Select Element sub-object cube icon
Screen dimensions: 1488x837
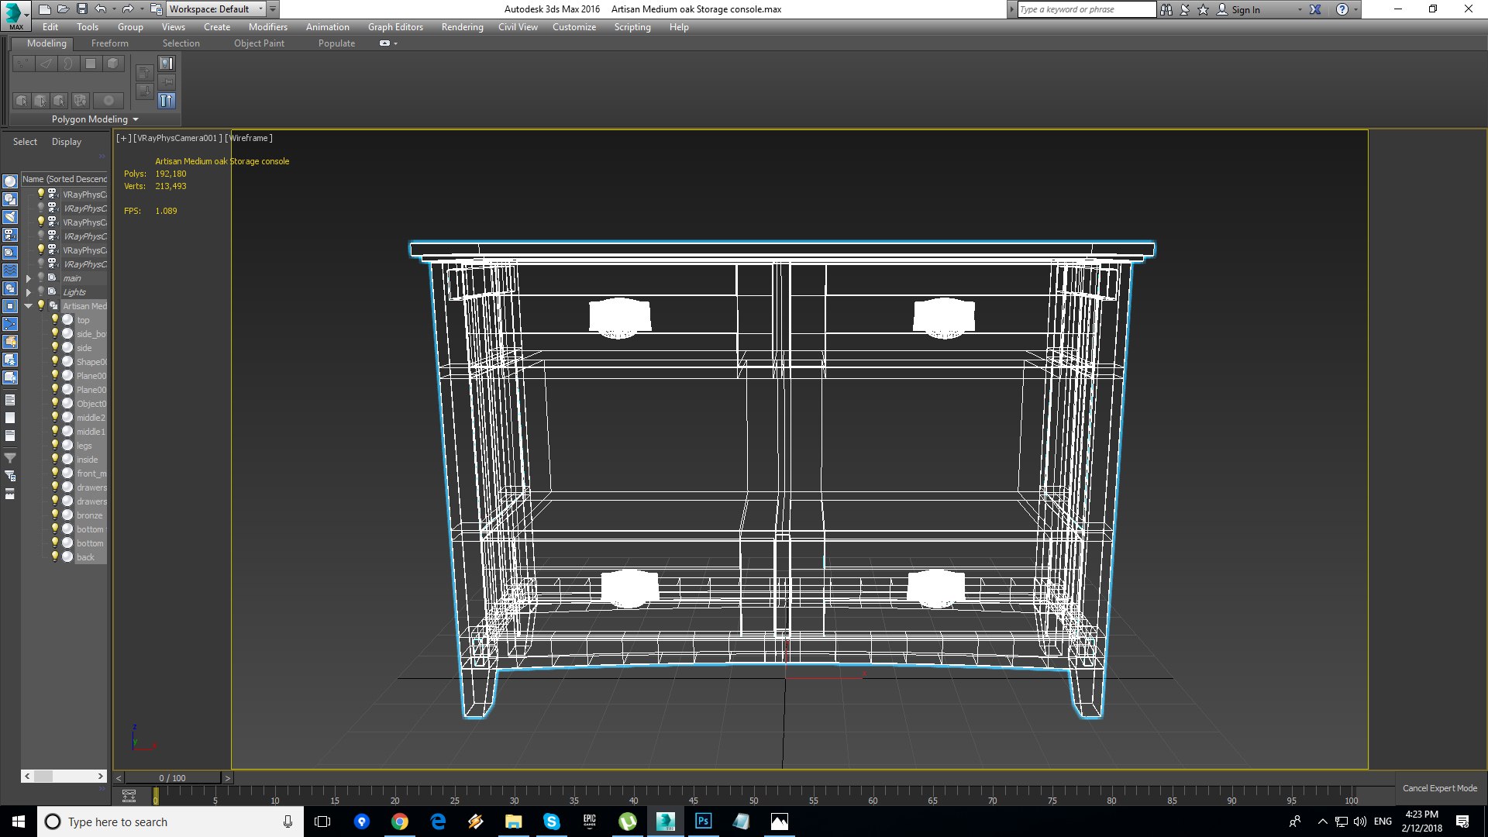[x=113, y=64]
